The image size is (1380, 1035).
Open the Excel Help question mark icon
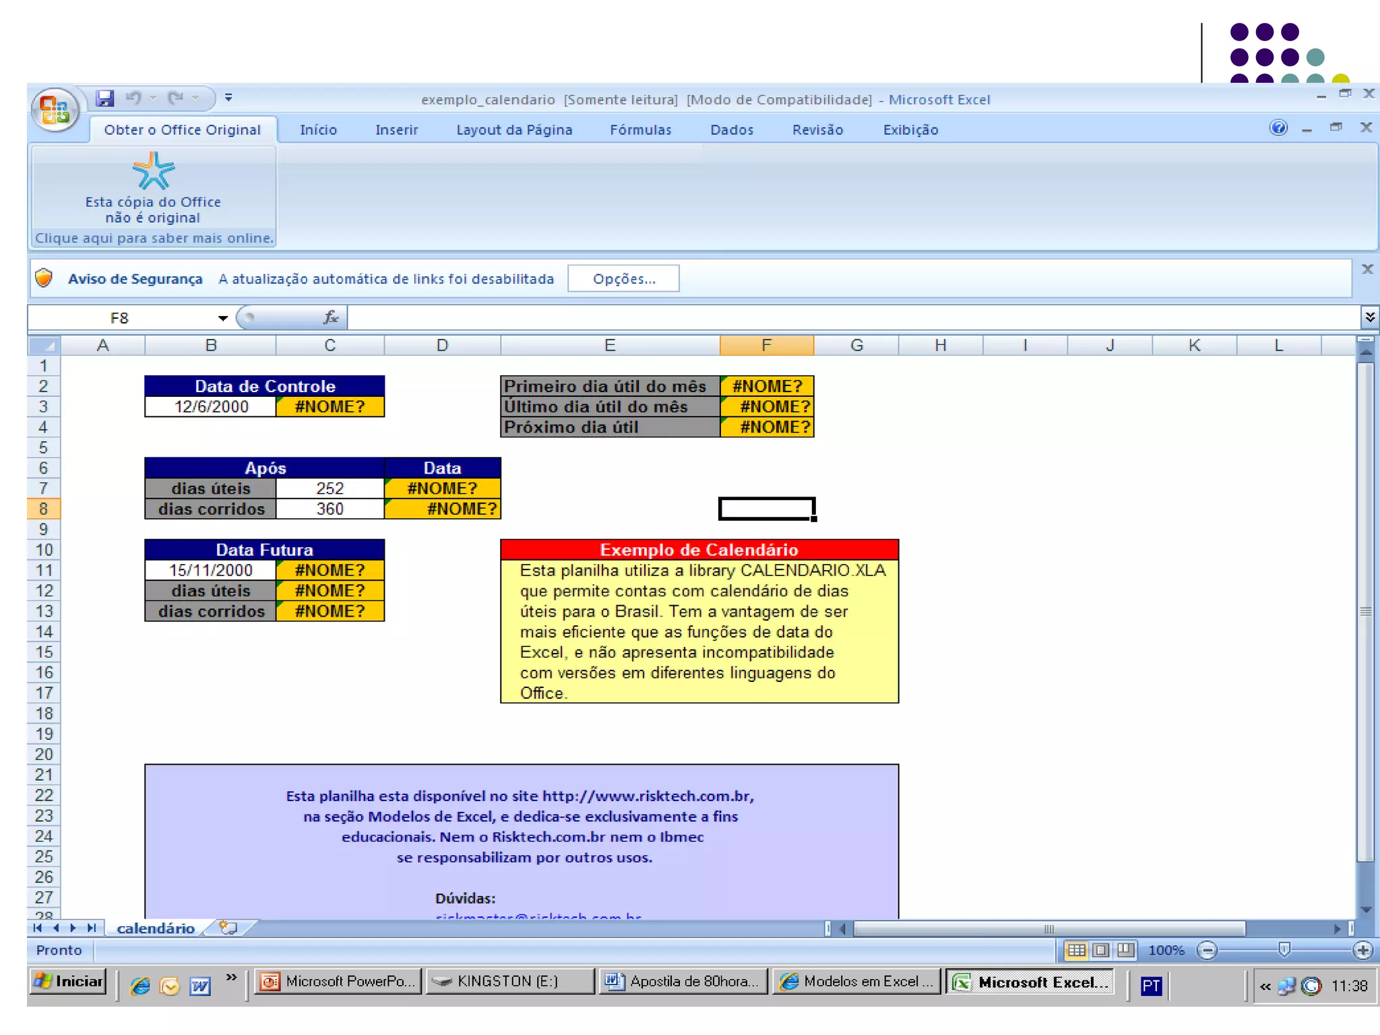(1278, 128)
